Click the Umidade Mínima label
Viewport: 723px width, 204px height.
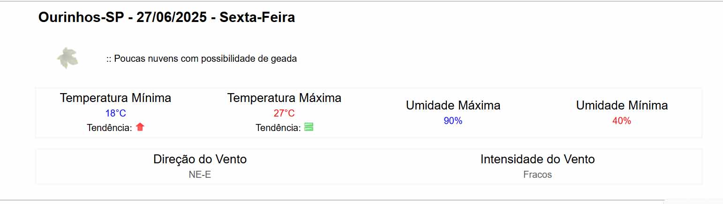622,106
